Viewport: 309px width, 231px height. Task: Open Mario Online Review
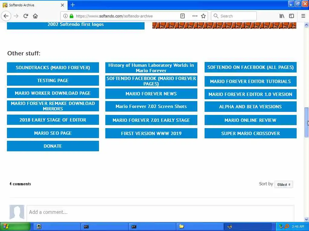point(250,120)
